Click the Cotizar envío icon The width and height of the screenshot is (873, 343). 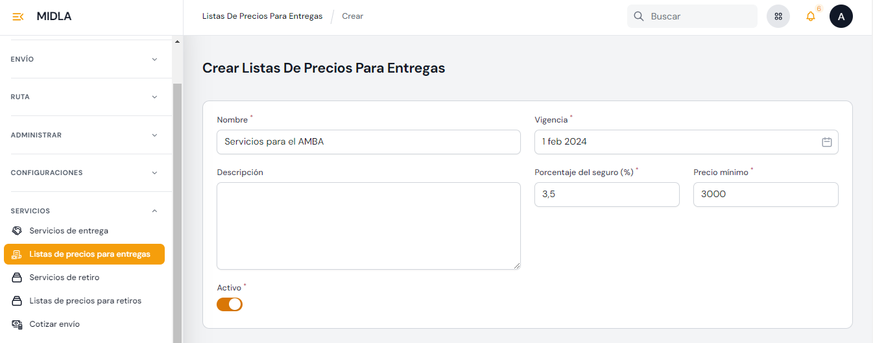click(18, 324)
